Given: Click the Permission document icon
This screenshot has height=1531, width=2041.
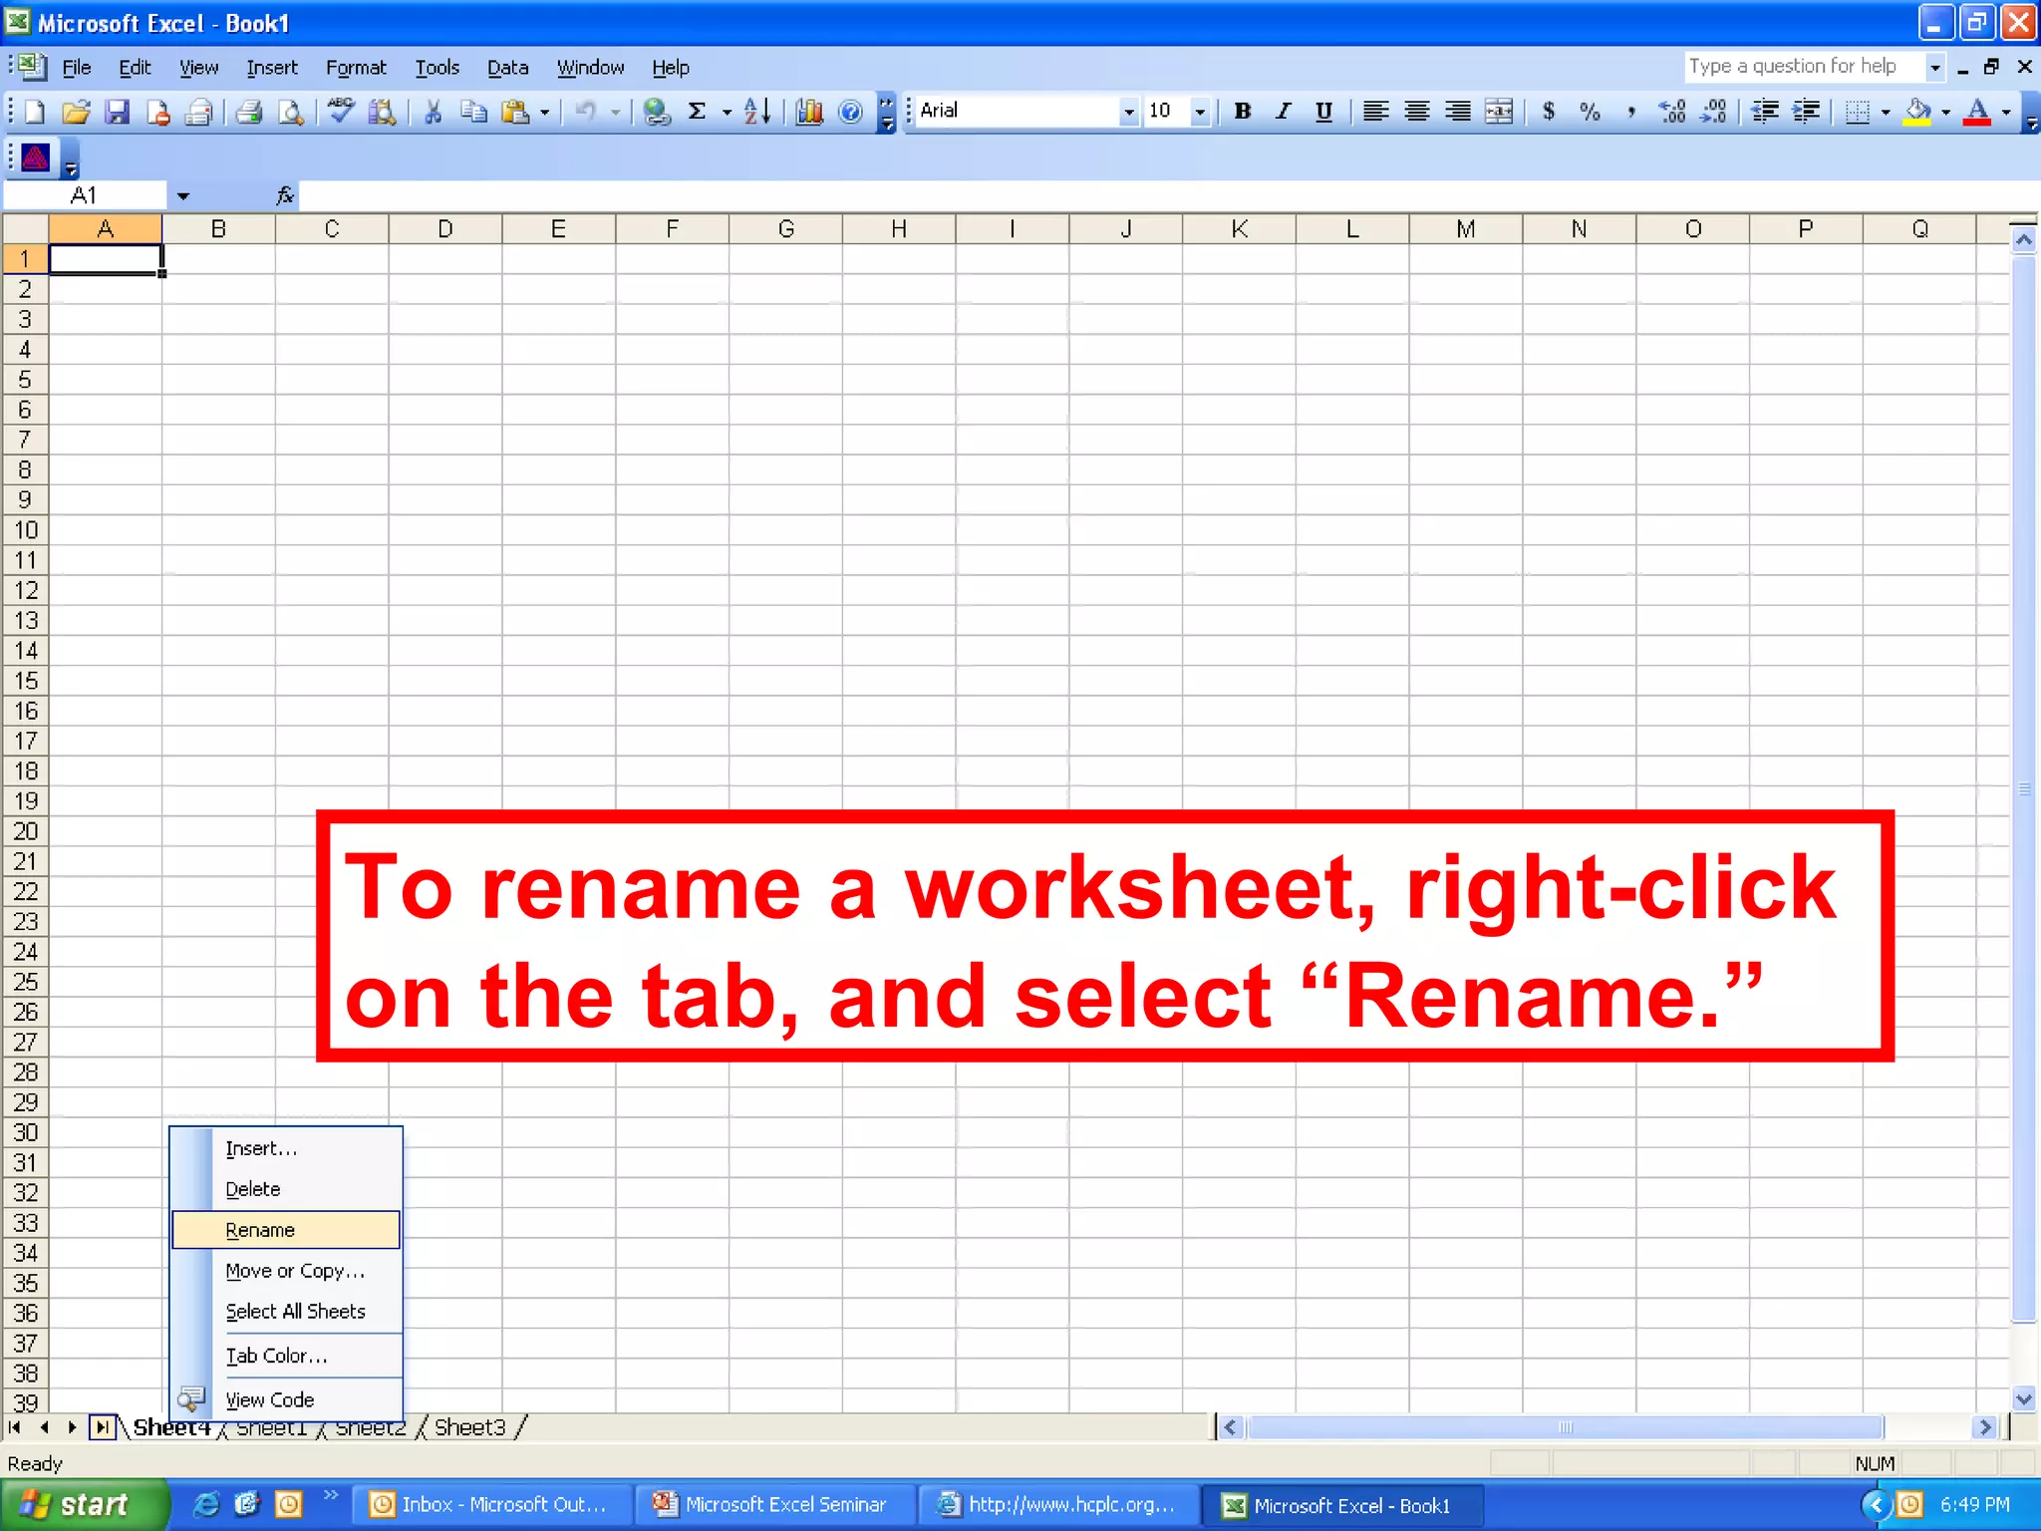Looking at the screenshot, I should [x=157, y=112].
